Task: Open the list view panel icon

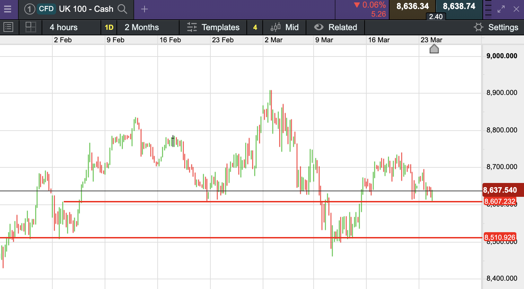Action: 8,27
